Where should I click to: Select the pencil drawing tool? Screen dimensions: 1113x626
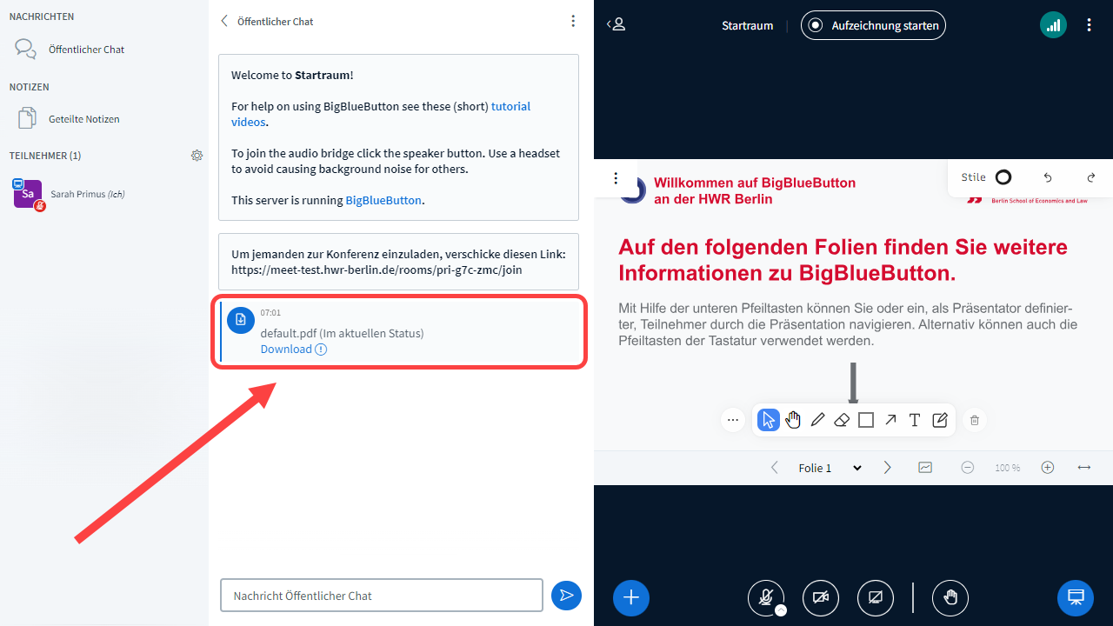(817, 421)
